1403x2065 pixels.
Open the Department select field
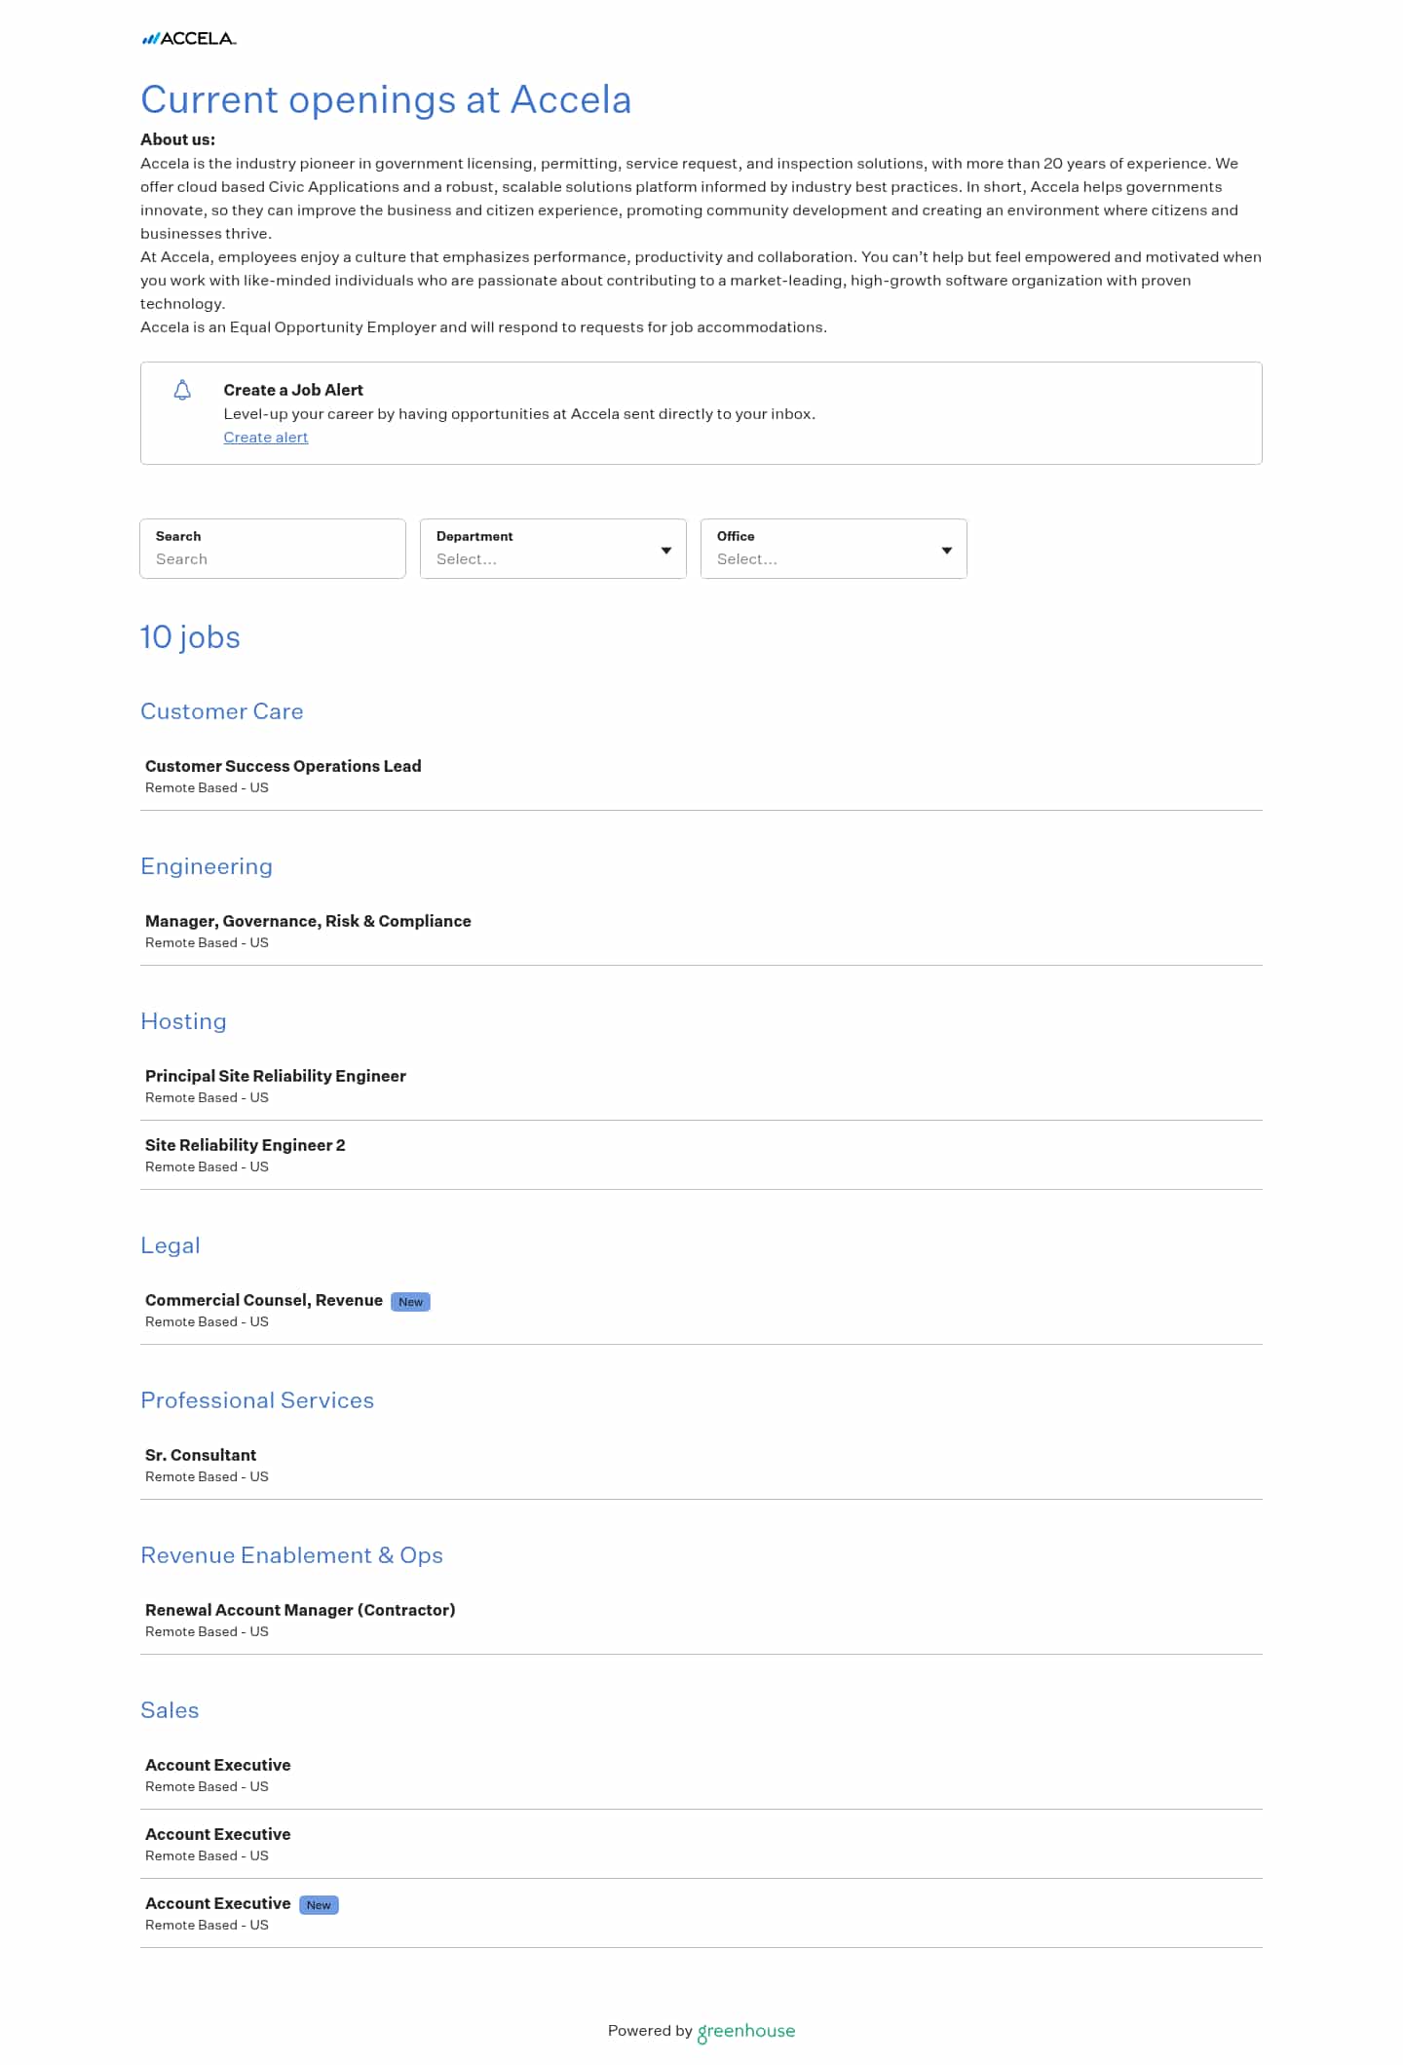553,549
